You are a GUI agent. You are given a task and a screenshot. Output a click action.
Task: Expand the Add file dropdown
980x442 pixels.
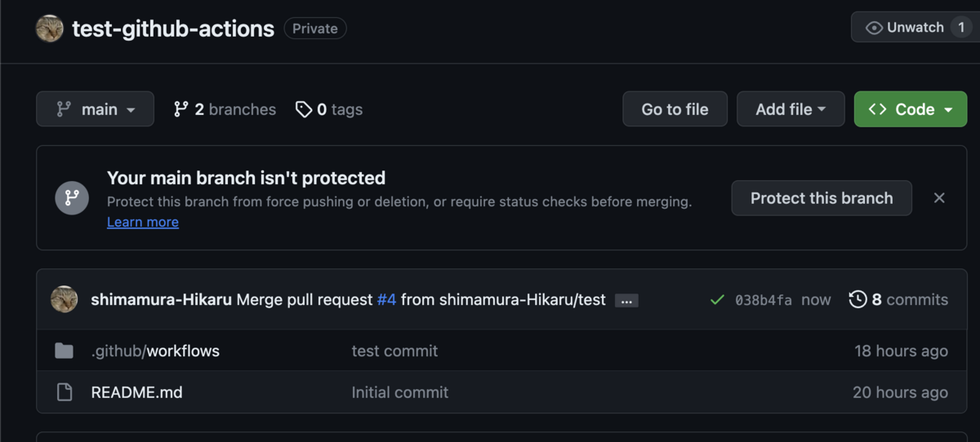(x=791, y=109)
